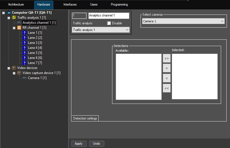Click the orange RR channel 1 icon
Image resolution: width=230 pixels, height=148 pixels.
coord(19,28)
